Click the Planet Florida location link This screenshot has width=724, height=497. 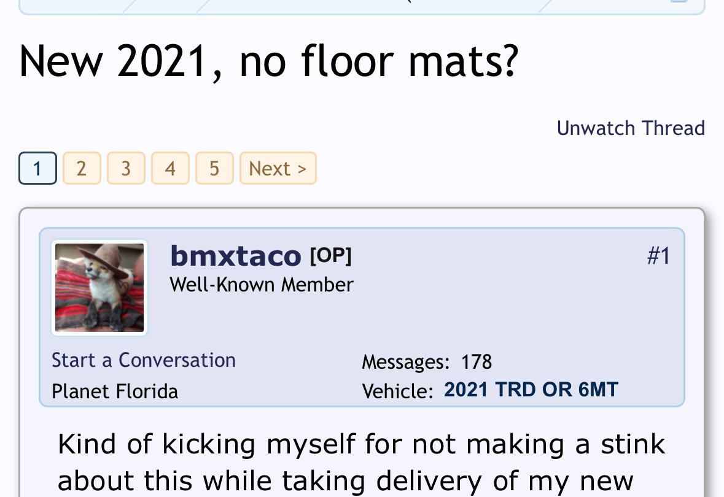(x=114, y=391)
